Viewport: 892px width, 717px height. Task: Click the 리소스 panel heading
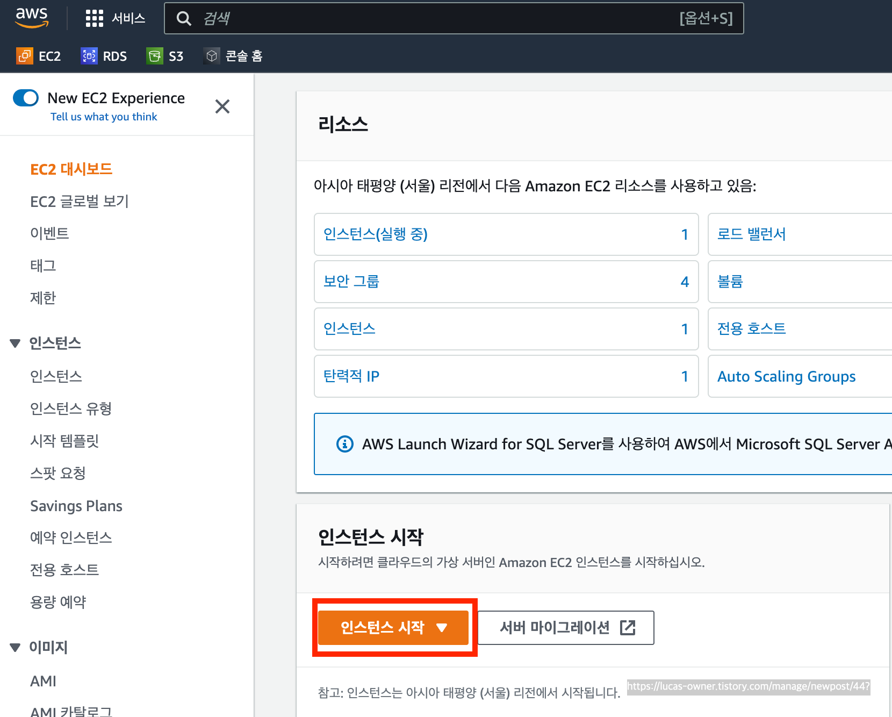click(343, 125)
